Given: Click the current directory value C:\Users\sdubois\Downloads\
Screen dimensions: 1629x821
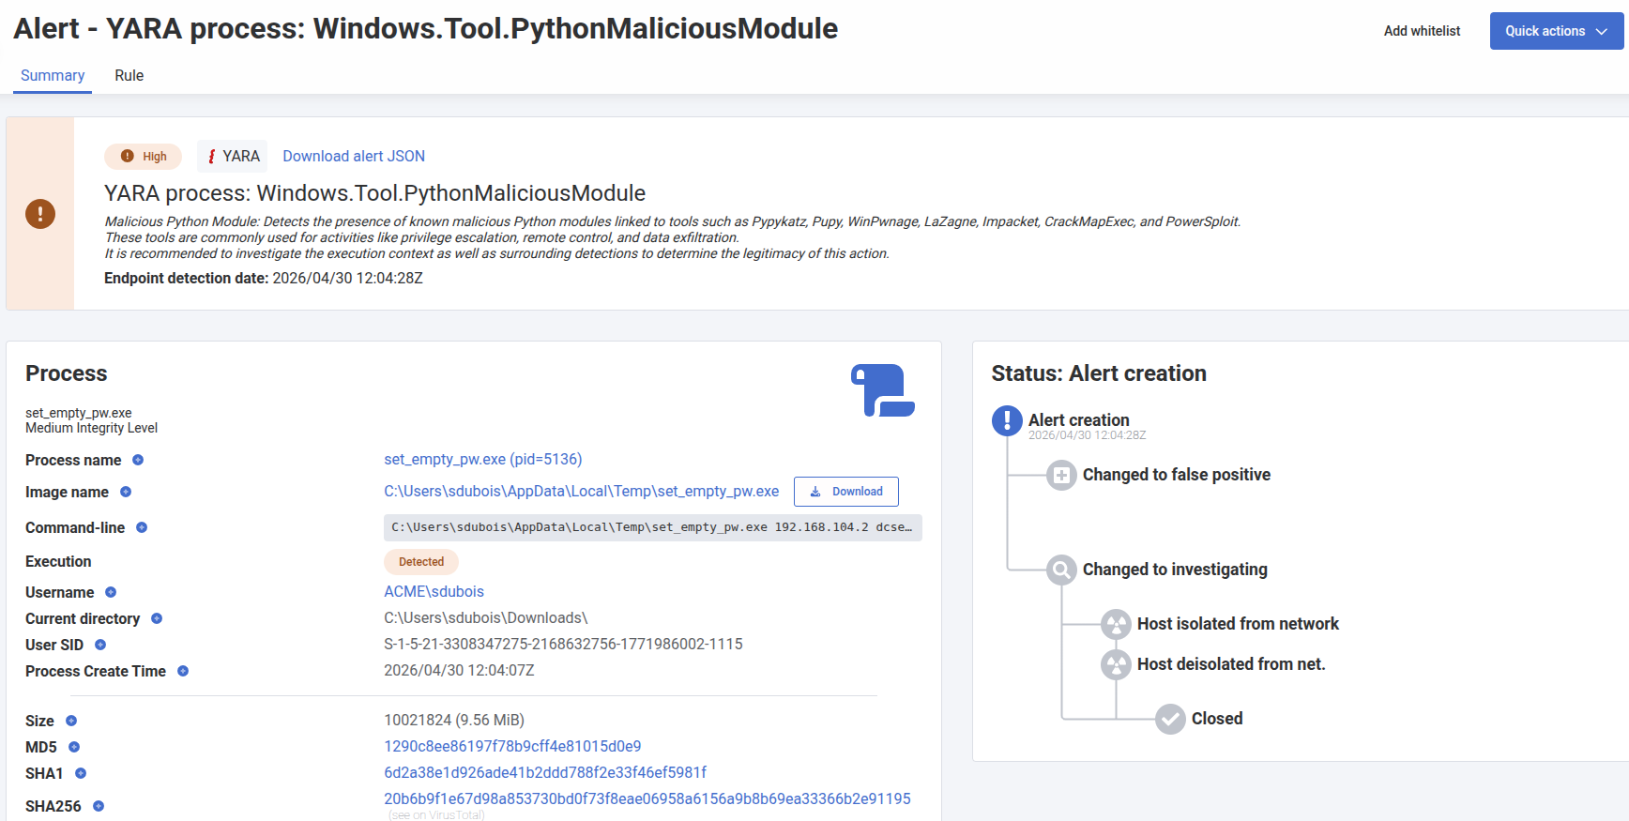Looking at the screenshot, I should tap(486, 617).
